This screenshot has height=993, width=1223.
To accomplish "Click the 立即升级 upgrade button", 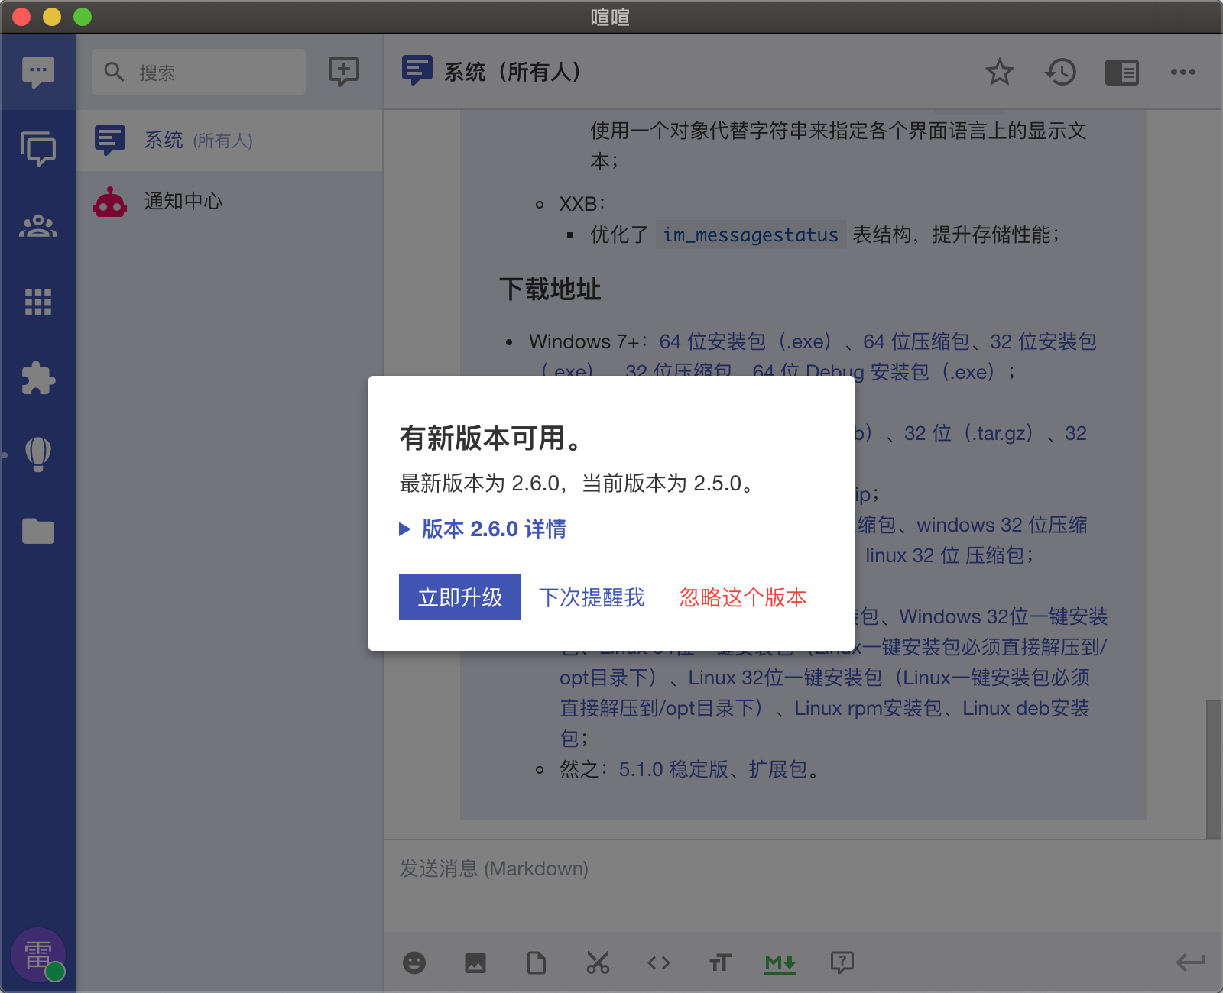I will (459, 597).
